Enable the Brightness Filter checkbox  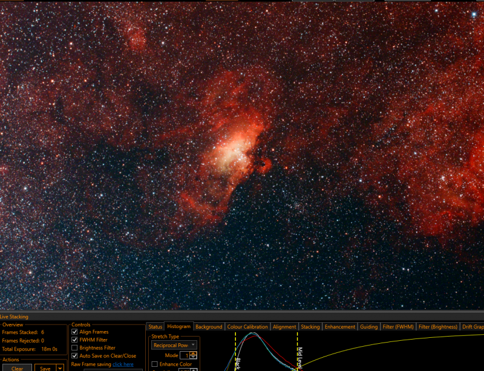74,347
